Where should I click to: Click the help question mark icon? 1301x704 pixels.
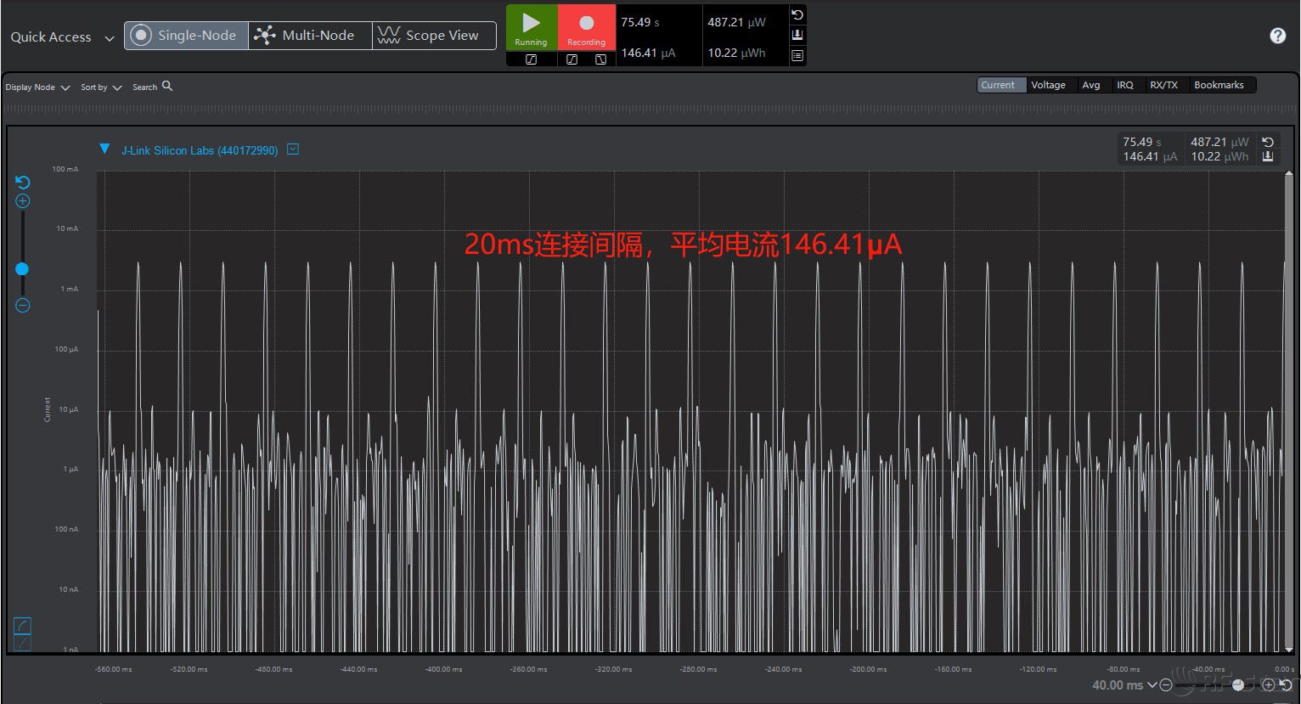tap(1277, 36)
